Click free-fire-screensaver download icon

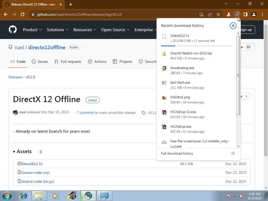tap(164, 142)
